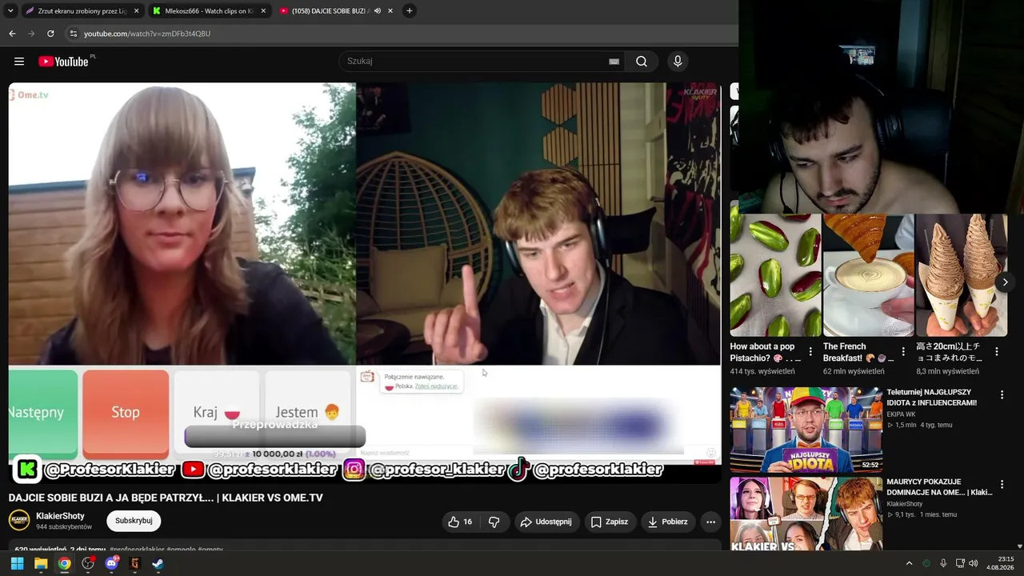Open the Teleturniej NAJGŁUPSZY IDIOTA video thumbnail

pyautogui.click(x=806, y=430)
